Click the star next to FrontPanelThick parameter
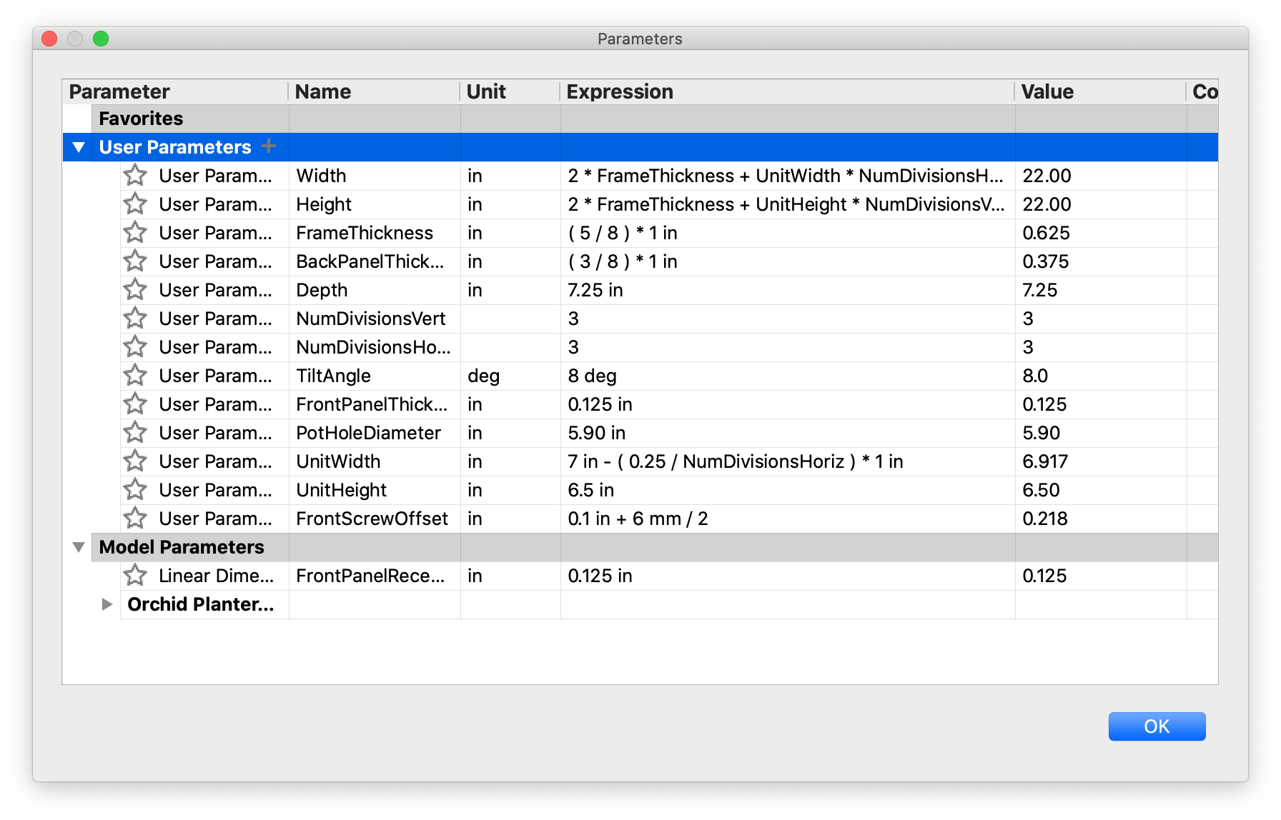This screenshot has width=1281, height=820. (x=135, y=404)
